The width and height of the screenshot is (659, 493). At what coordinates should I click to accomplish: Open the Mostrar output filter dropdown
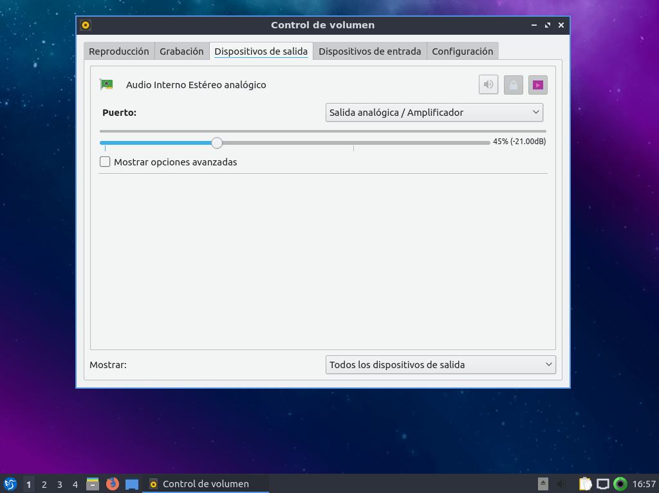click(440, 364)
